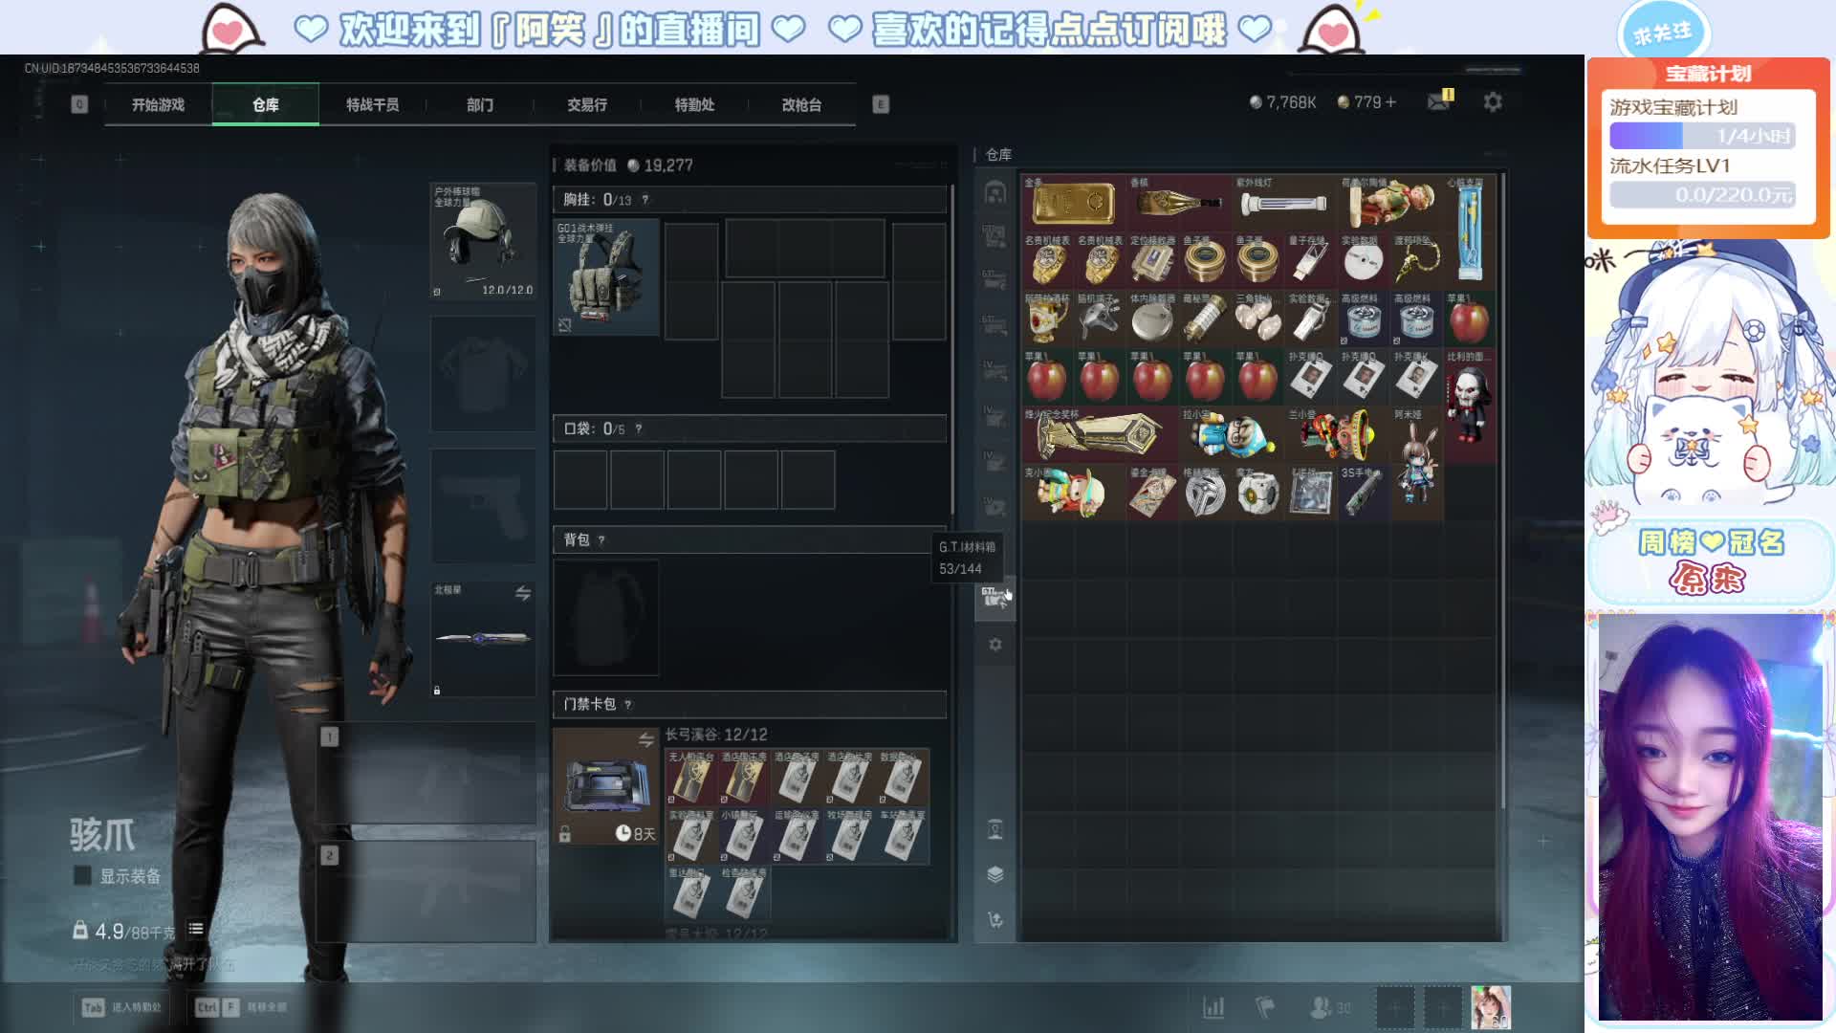Click the swap arrows on melee weapon slot

[523, 593]
